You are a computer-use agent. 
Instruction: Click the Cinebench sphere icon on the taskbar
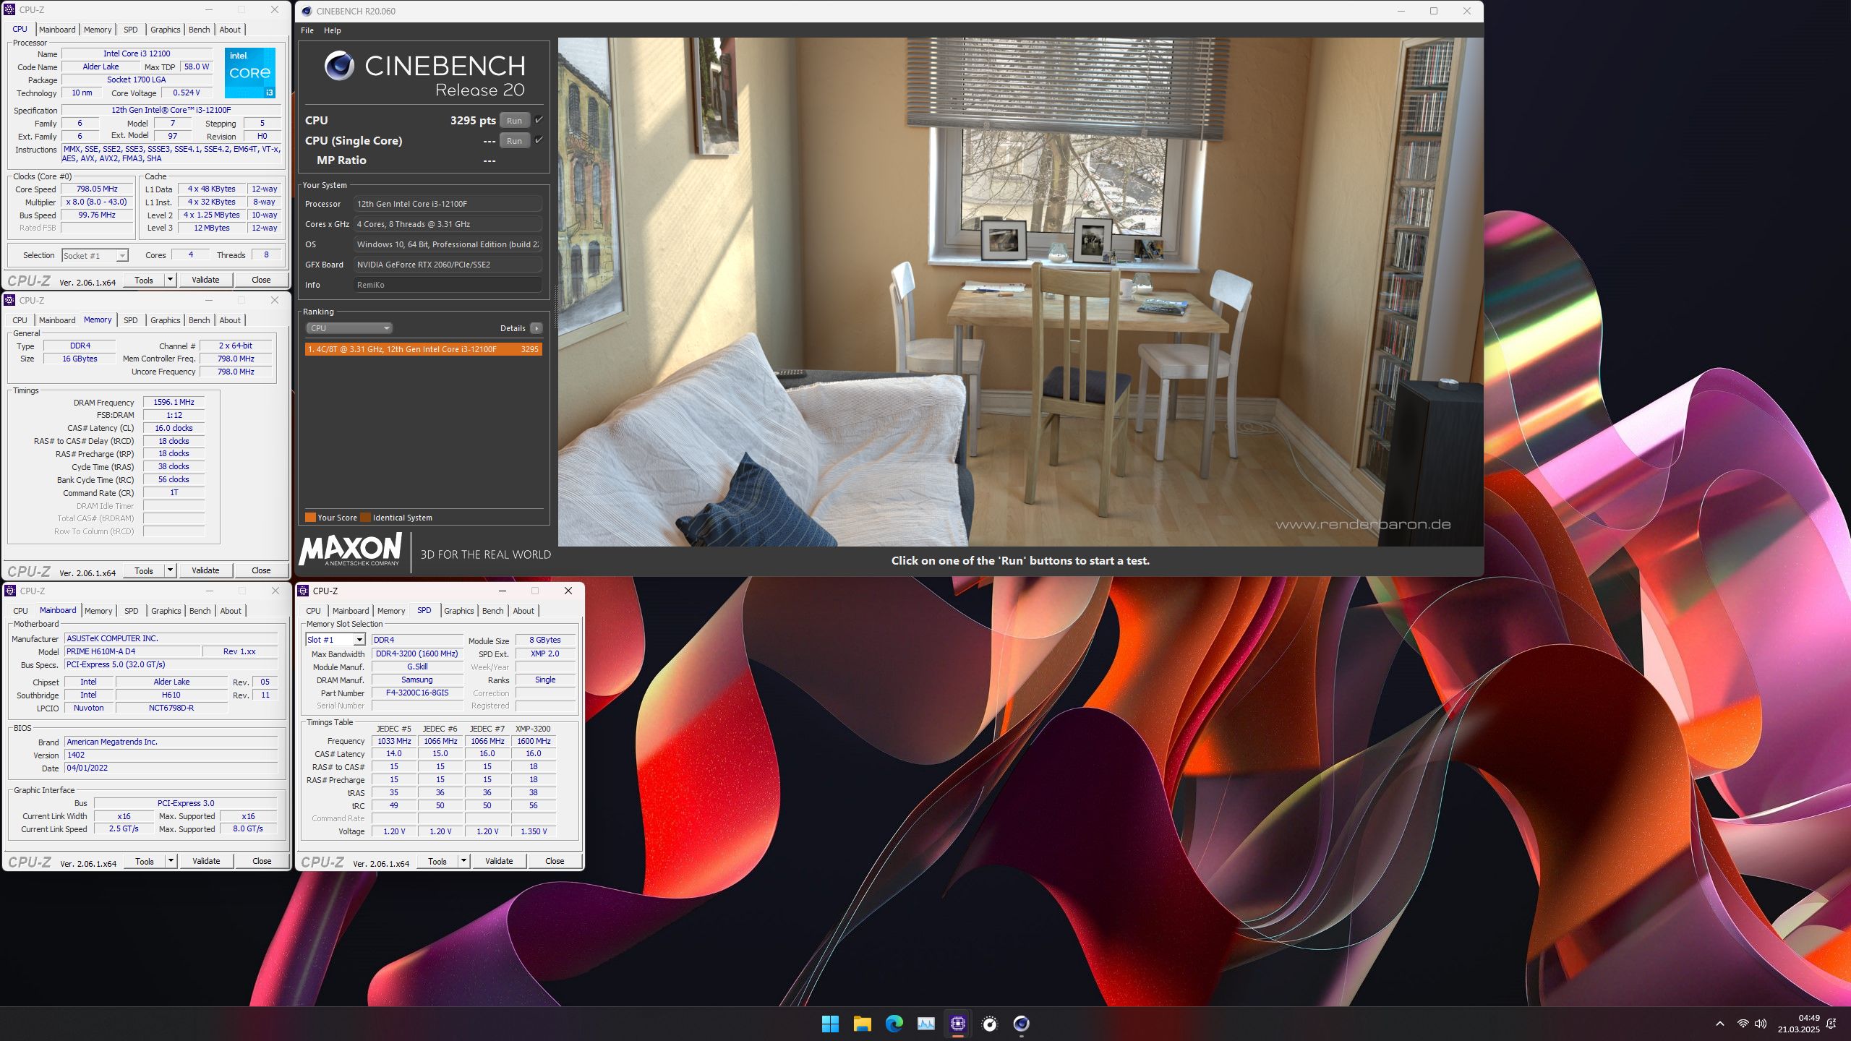[x=1022, y=1024]
